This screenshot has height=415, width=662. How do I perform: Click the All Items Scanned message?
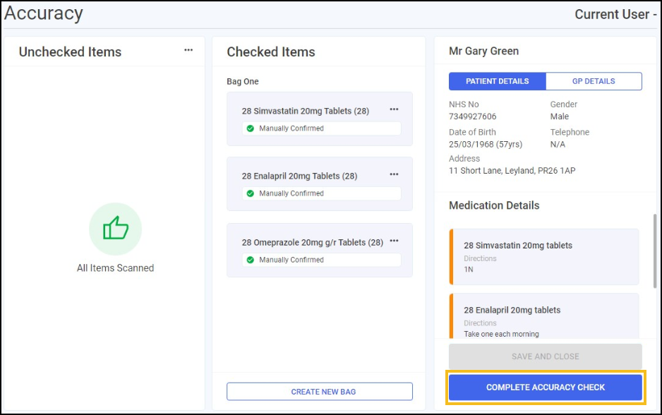[x=115, y=268]
